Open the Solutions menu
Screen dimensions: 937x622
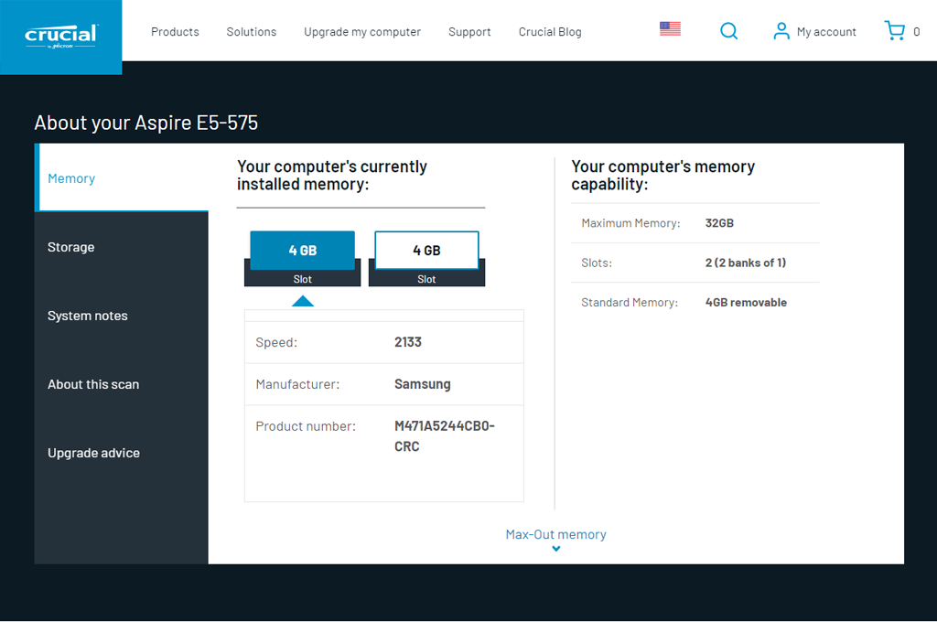[251, 32]
